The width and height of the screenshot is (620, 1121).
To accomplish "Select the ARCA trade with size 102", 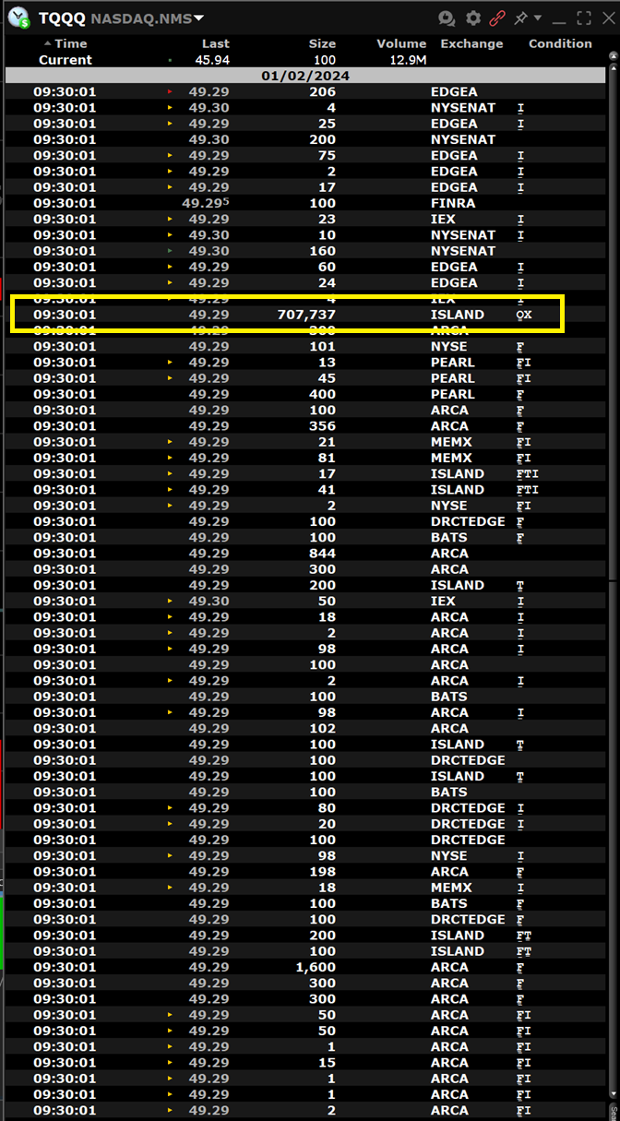I will click(305, 728).
